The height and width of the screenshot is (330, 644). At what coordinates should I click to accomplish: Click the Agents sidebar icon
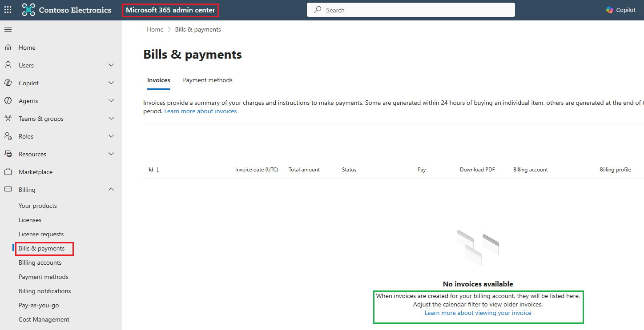pos(8,101)
